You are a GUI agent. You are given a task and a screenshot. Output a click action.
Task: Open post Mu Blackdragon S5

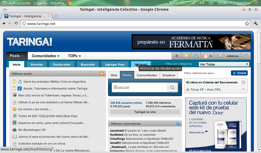click(x=32, y=130)
